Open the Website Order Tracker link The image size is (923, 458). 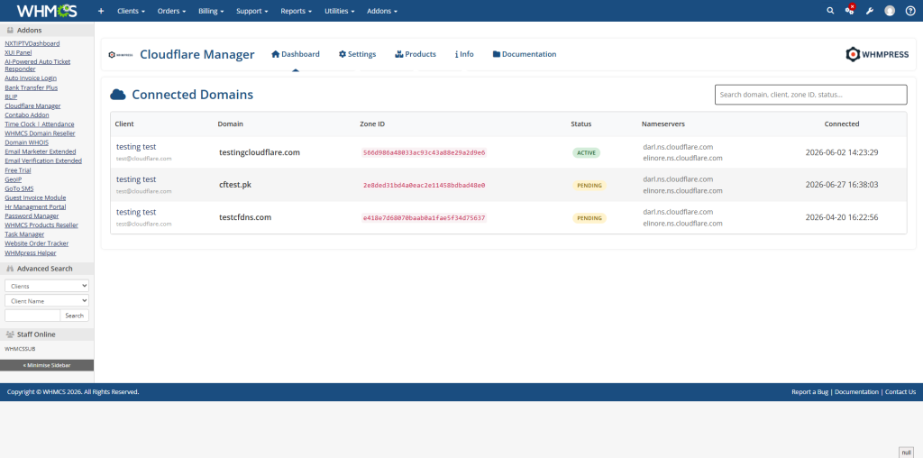click(36, 243)
